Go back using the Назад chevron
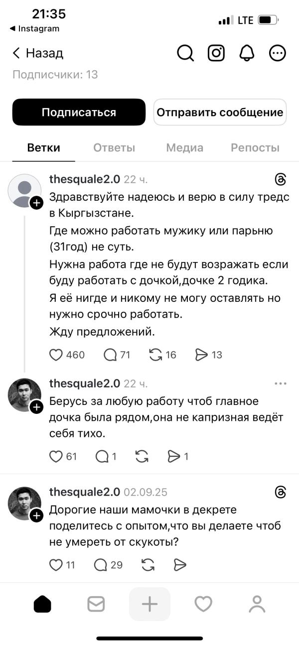The height and width of the screenshot is (646, 299). click(17, 53)
